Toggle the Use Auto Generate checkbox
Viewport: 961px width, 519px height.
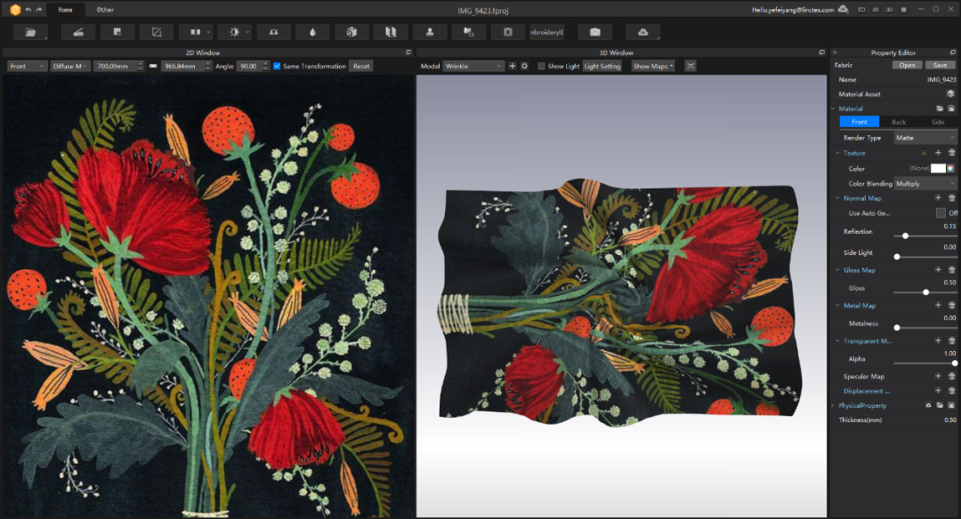tap(941, 213)
